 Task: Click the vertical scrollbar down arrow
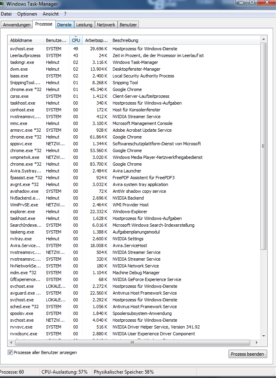(x=264, y=336)
